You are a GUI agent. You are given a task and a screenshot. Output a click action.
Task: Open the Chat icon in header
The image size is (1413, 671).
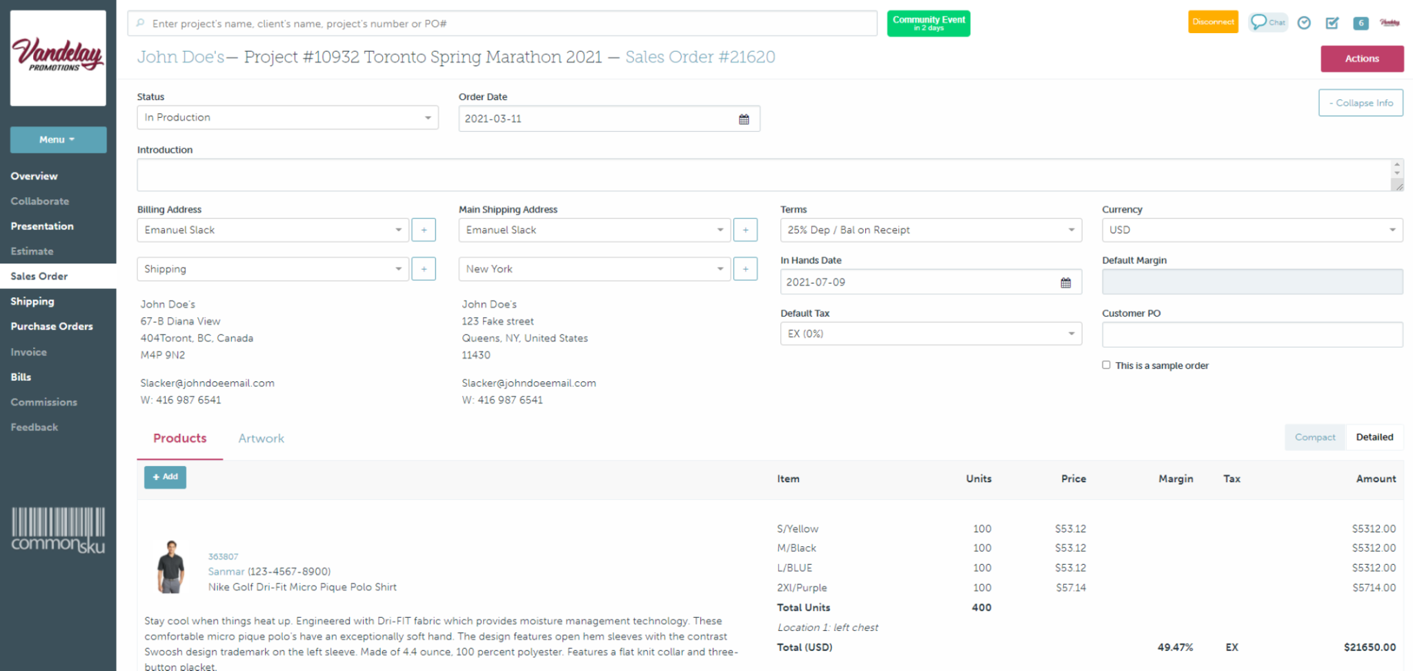point(1267,22)
